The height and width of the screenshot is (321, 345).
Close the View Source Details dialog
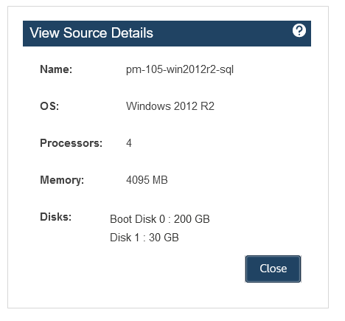pyautogui.click(x=273, y=269)
